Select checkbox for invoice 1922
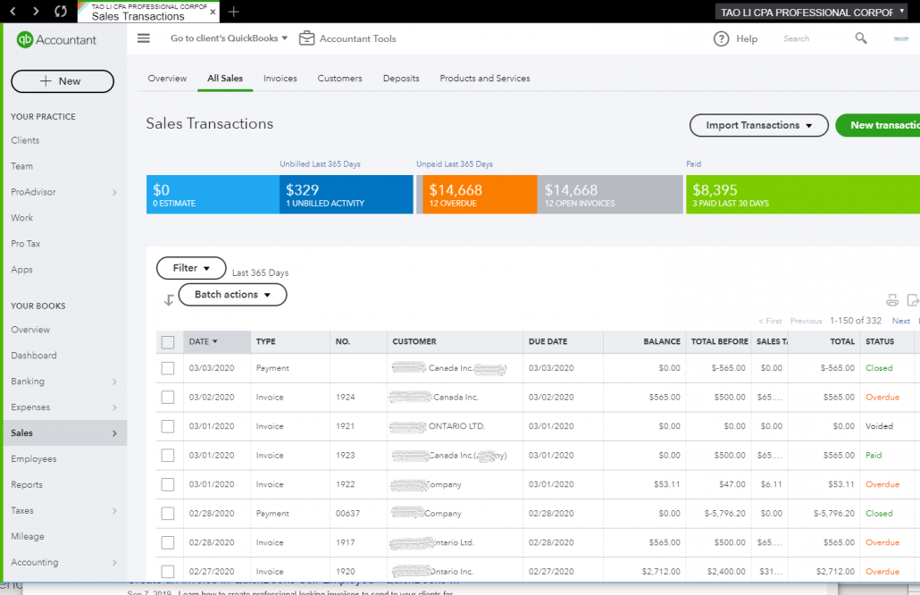Image resolution: width=920 pixels, height=595 pixels. [168, 484]
